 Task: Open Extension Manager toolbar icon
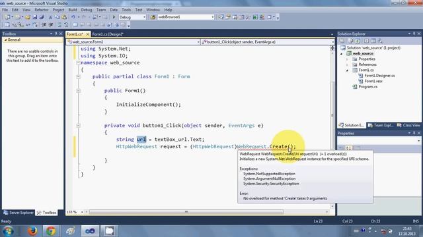(262, 17)
